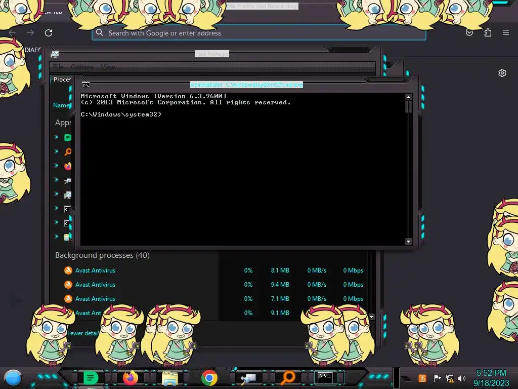This screenshot has width=518, height=389.
Task: Select orange magnifier icon in Apps list
Action: (x=68, y=152)
